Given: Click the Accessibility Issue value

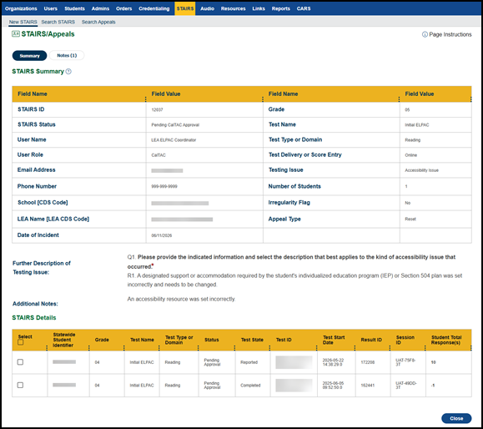Looking at the screenshot, I should pyautogui.click(x=421, y=170).
